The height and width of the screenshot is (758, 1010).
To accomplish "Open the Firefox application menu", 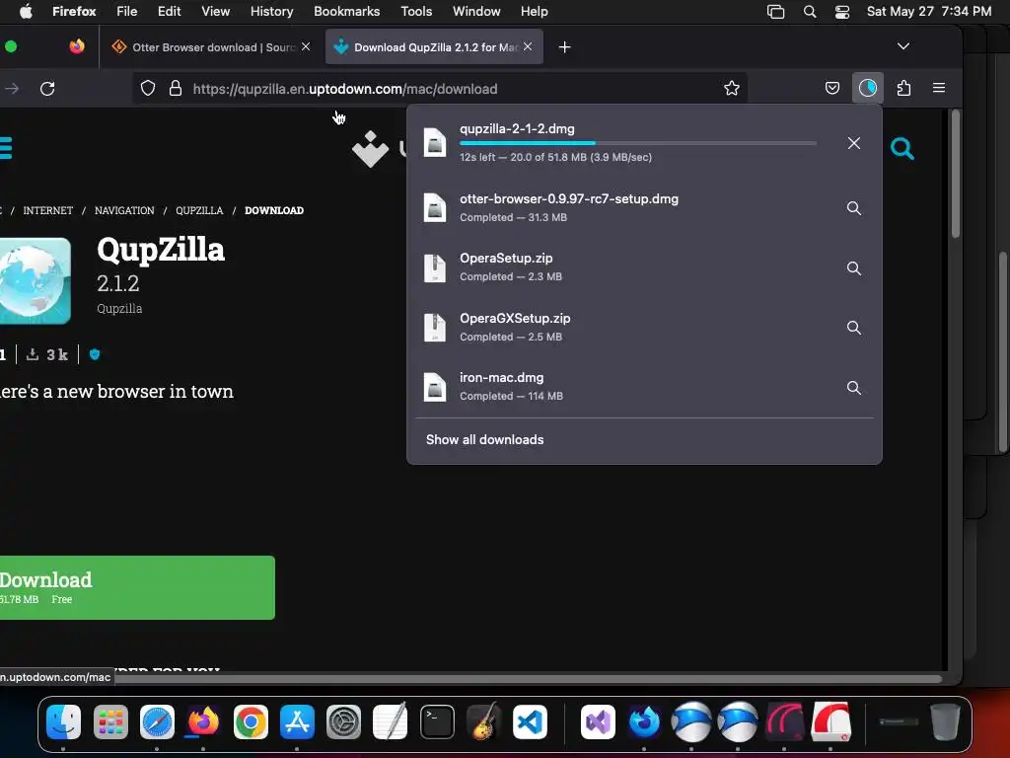I will click(x=939, y=88).
